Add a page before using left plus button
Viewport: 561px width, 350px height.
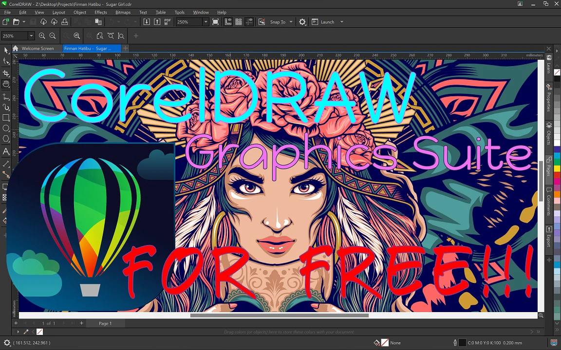(16, 323)
